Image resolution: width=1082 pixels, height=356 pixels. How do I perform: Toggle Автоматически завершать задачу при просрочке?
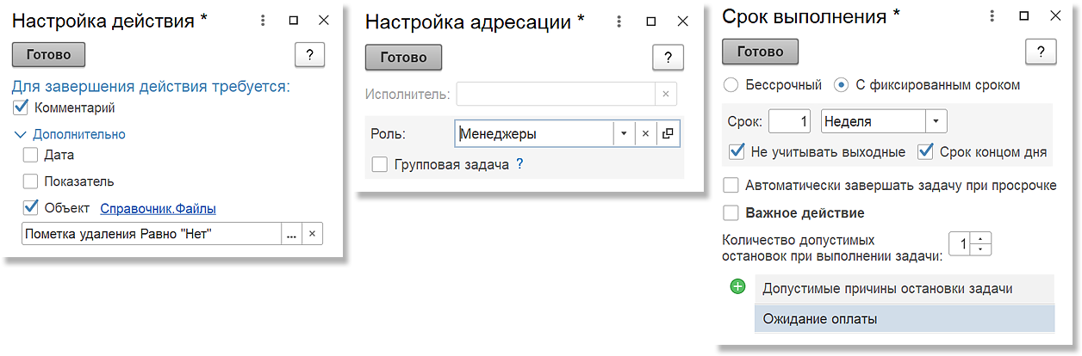pyautogui.click(x=731, y=186)
